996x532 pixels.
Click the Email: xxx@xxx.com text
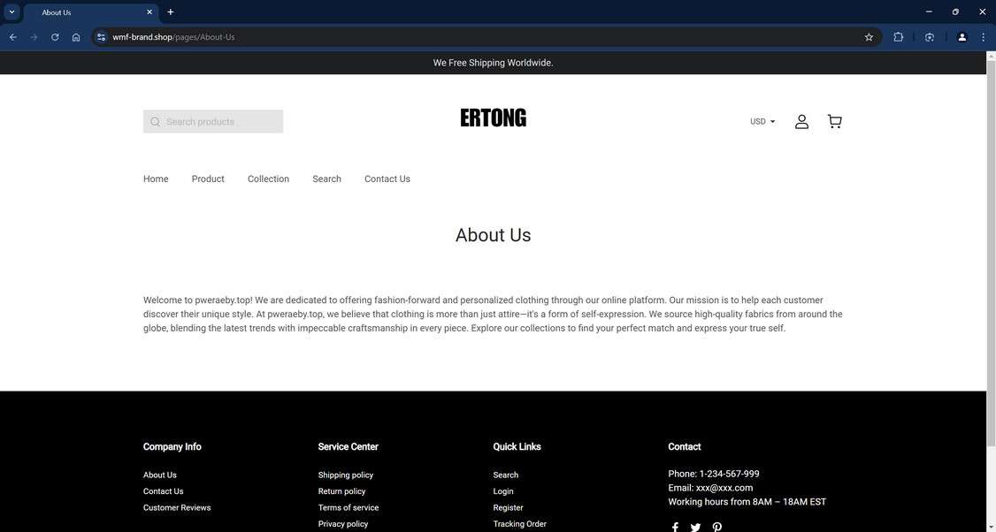point(710,488)
